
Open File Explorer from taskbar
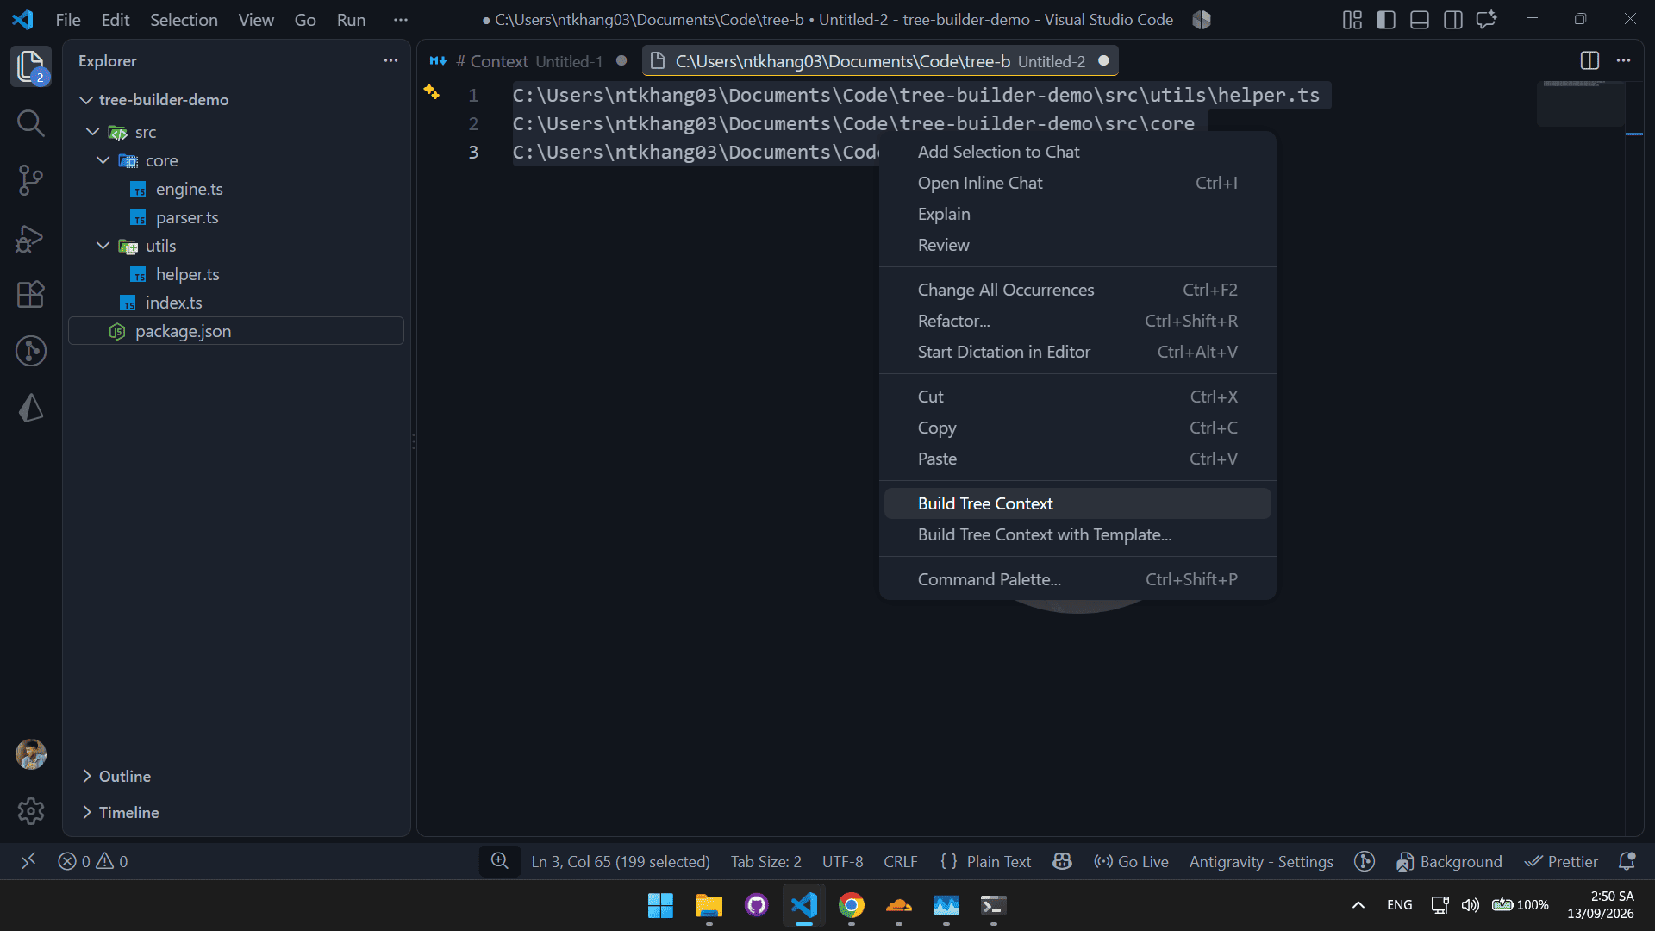(709, 905)
